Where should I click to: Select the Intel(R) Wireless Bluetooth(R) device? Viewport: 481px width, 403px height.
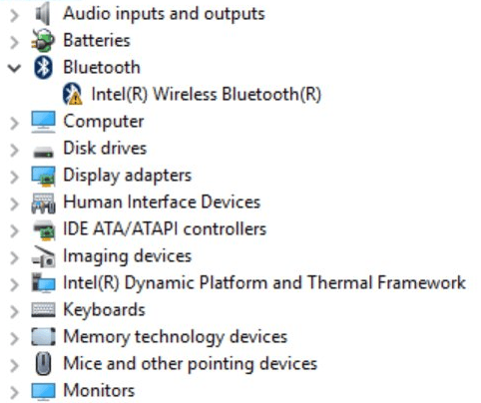[x=207, y=94]
